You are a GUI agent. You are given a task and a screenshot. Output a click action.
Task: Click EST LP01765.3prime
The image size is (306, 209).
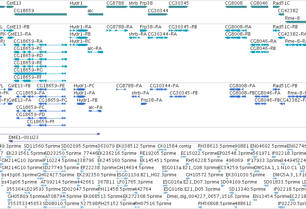tap(135, 182)
